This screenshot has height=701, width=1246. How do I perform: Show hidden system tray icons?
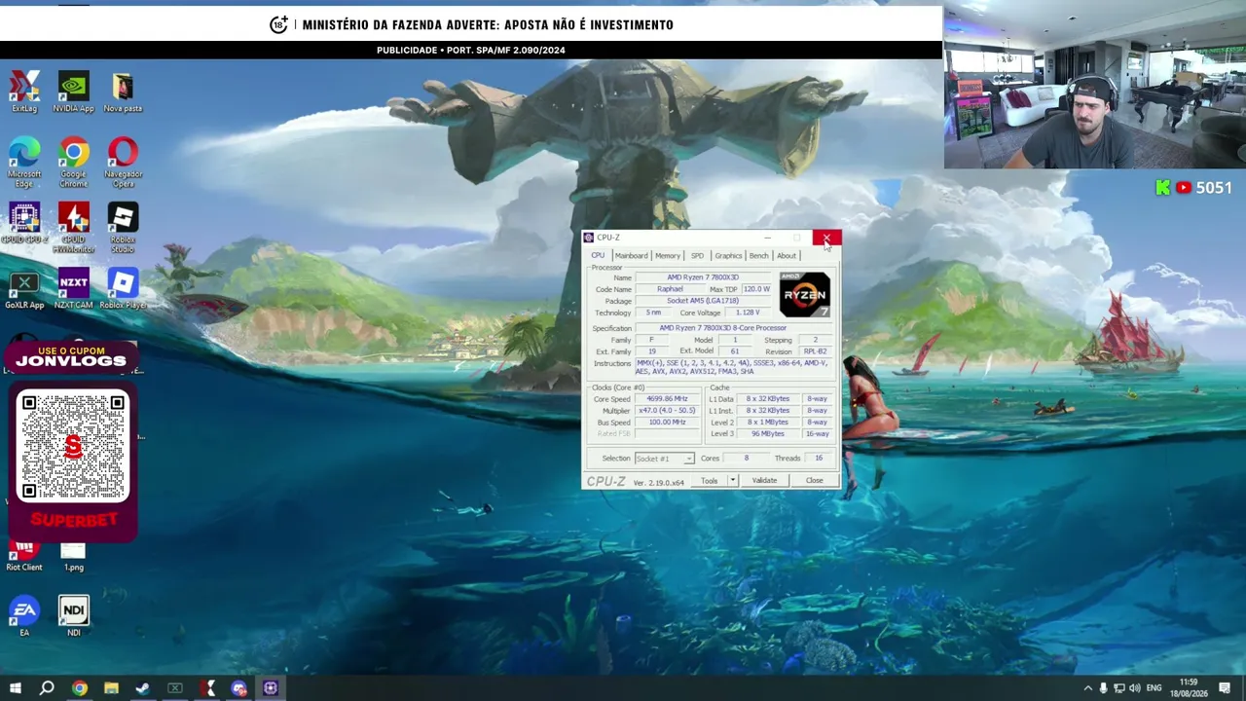tap(1088, 688)
